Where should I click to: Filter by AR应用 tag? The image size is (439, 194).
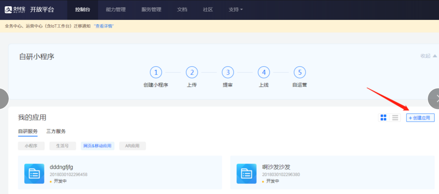[133, 146]
